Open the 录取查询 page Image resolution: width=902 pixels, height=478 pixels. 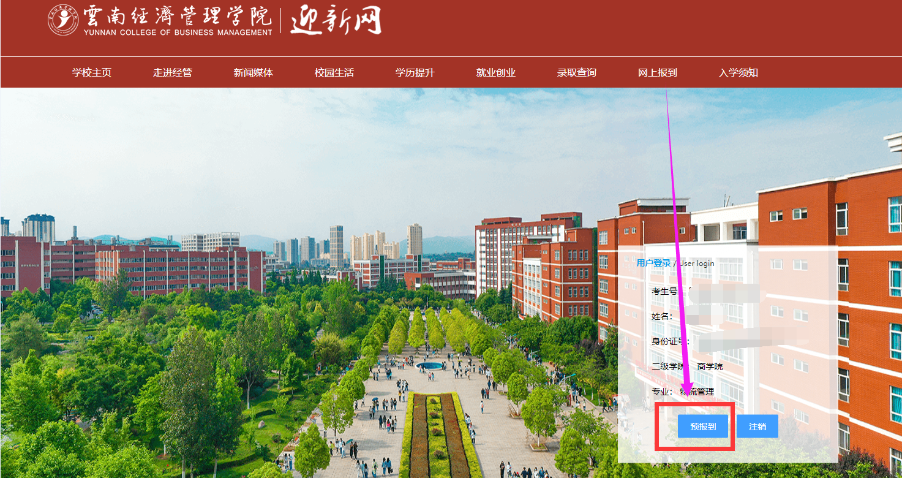point(577,73)
